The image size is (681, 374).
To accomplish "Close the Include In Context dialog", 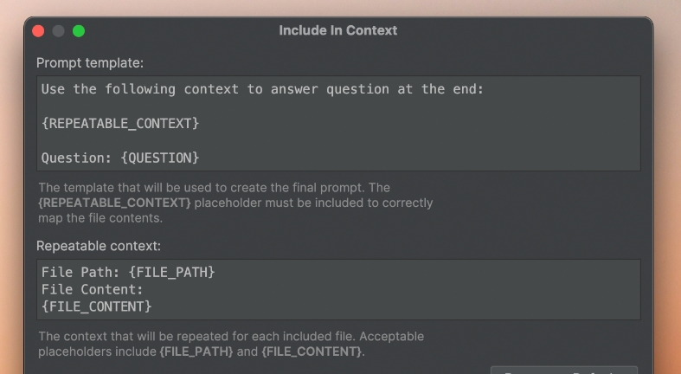I will (x=38, y=31).
